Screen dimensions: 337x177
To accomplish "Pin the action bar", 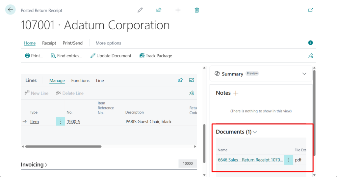I will point(310,56).
